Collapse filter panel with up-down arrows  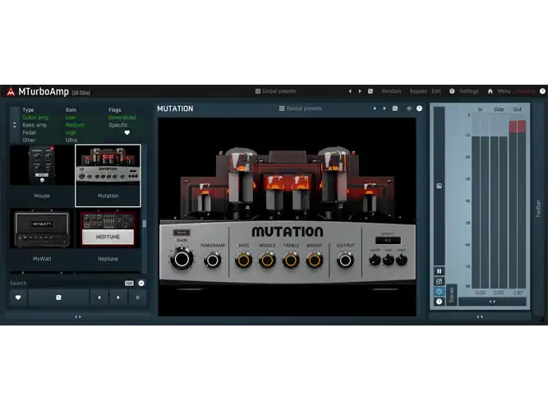(14, 125)
